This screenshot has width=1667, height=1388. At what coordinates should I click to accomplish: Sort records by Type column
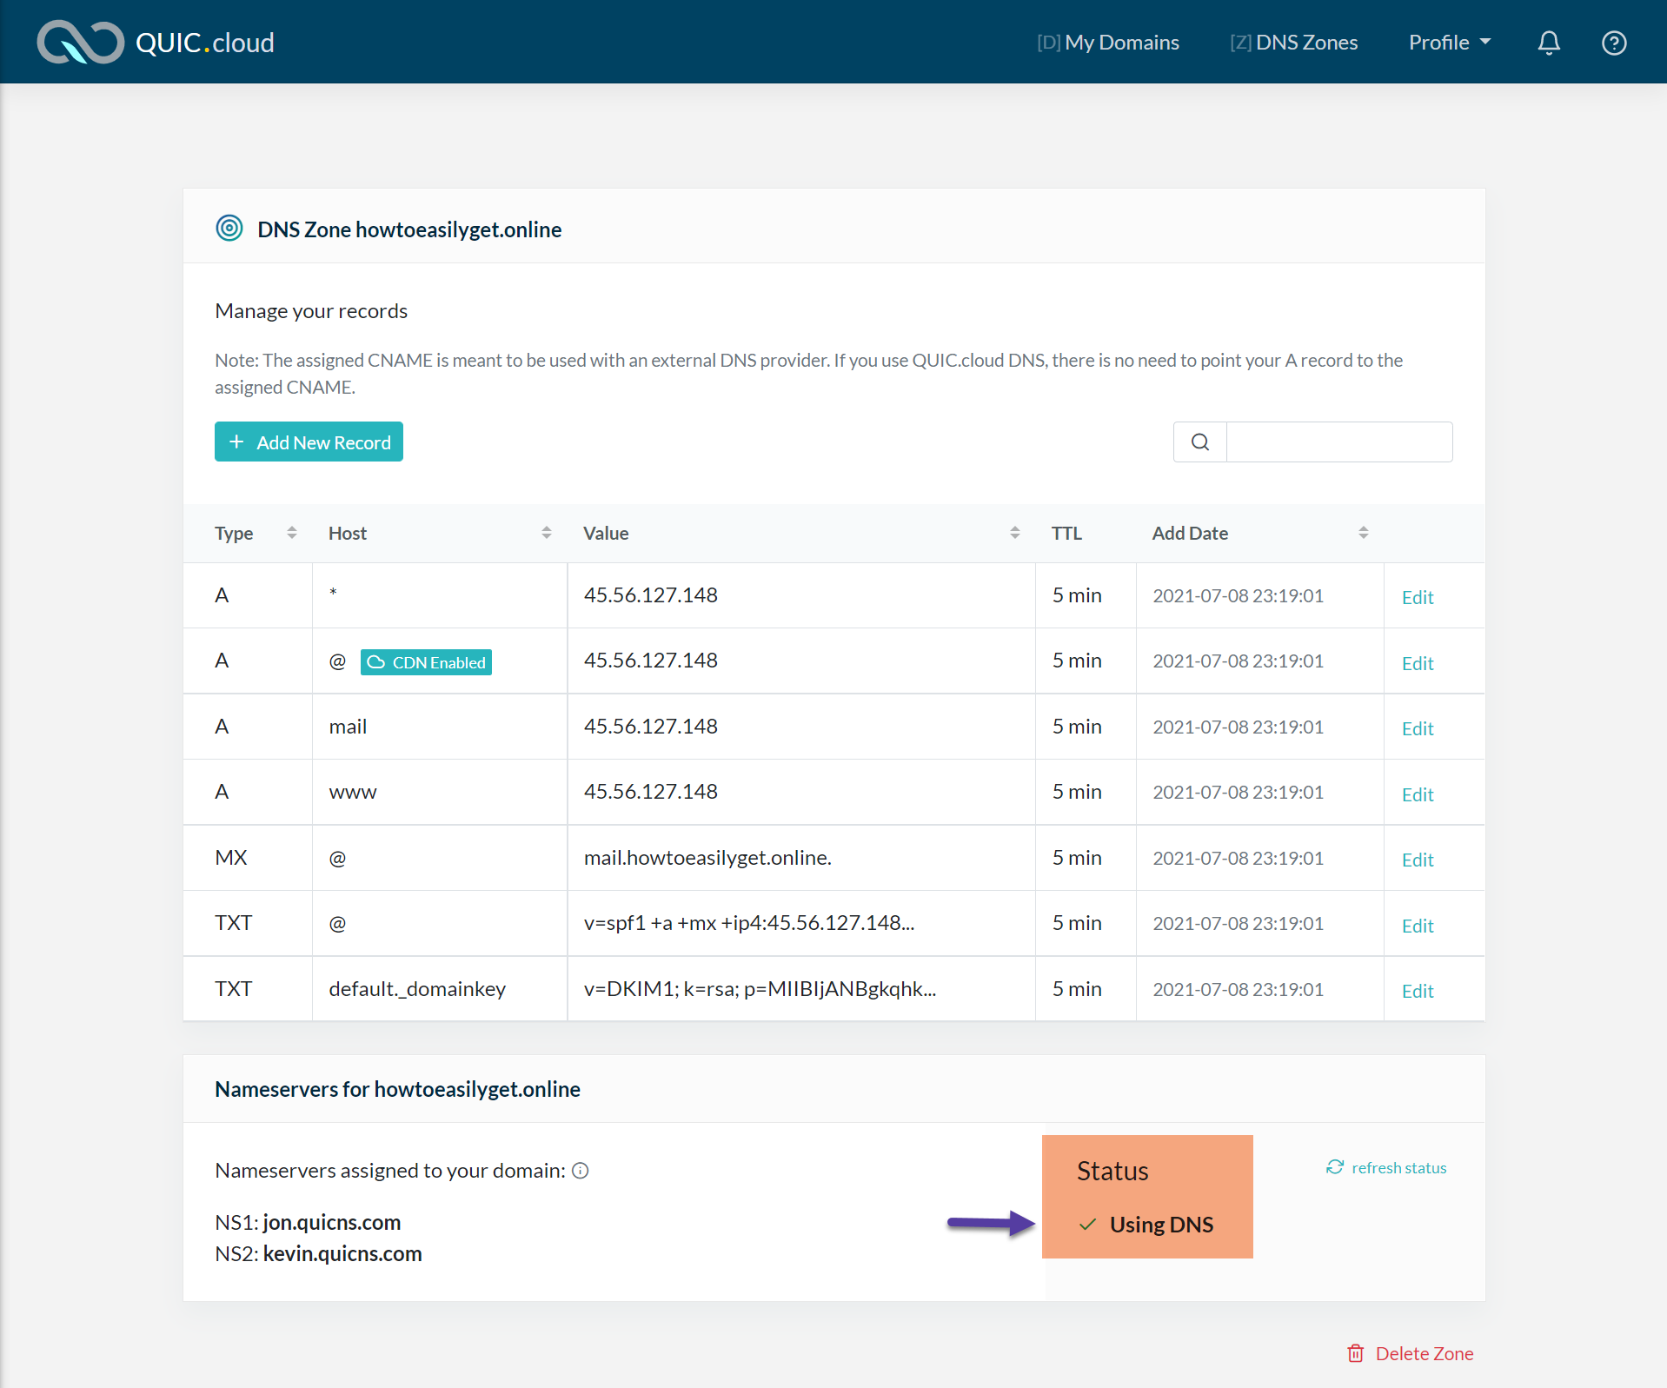pyautogui.click(x=292, y=533)
